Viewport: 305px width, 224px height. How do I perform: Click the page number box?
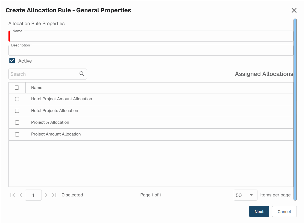click(33, 195)
